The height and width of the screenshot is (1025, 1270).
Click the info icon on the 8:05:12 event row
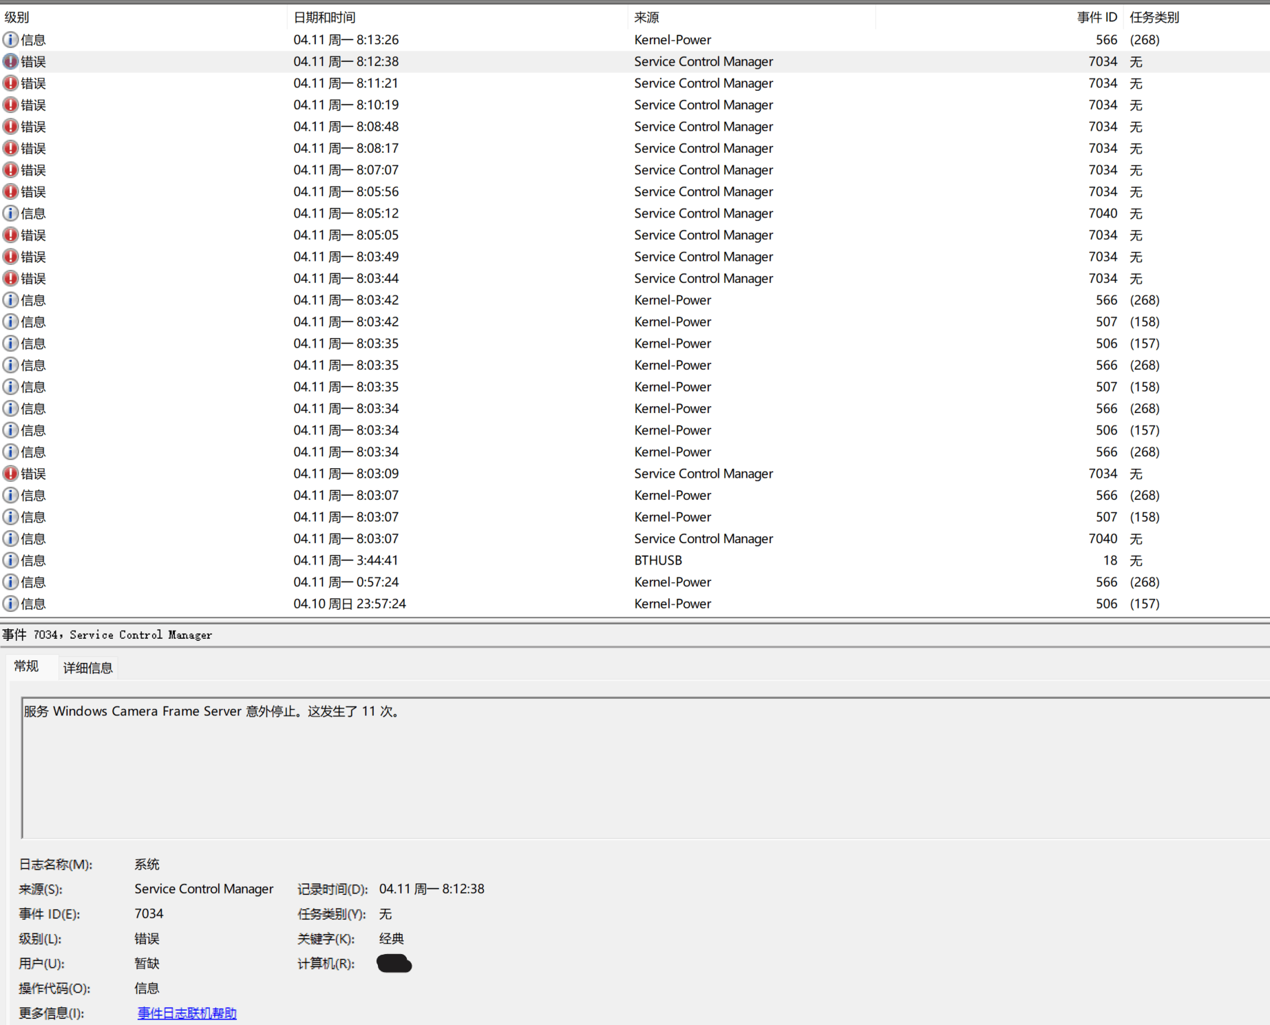(x=11, y=213)
